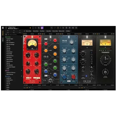117x117 pixels.
Task: Click the large Trim knob on Trimmer
Action: click(x=105, y=59)
